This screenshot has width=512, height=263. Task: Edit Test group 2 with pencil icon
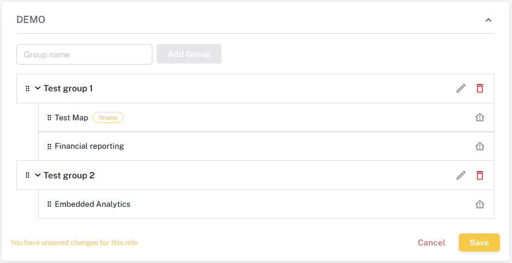[x=461, y=175]
